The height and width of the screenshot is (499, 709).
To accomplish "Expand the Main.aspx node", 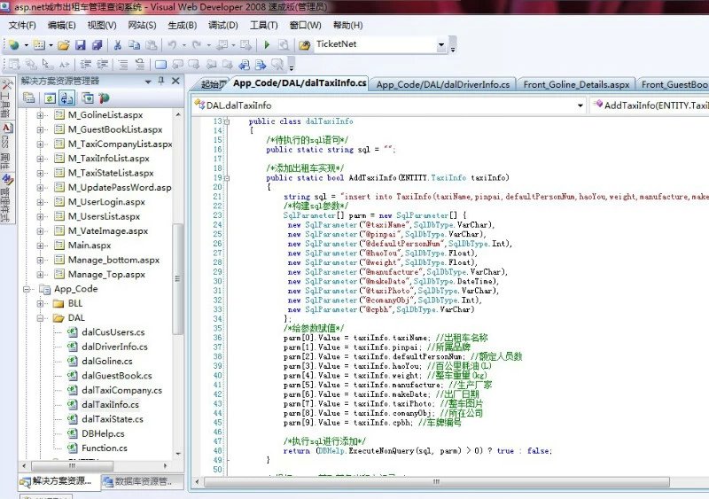I will point(40,246).
